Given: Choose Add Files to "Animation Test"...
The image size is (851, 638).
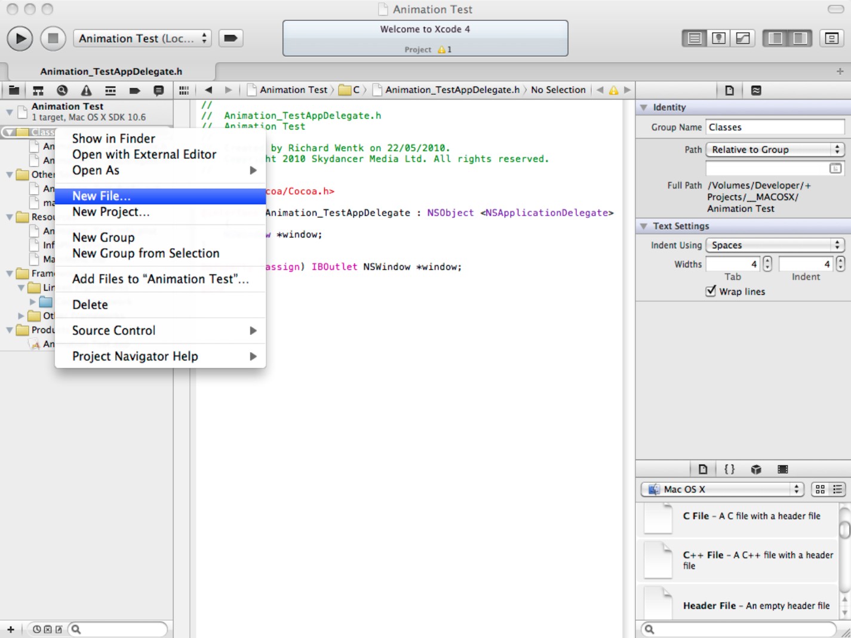Looking at the screenshot, I should 160,279.
